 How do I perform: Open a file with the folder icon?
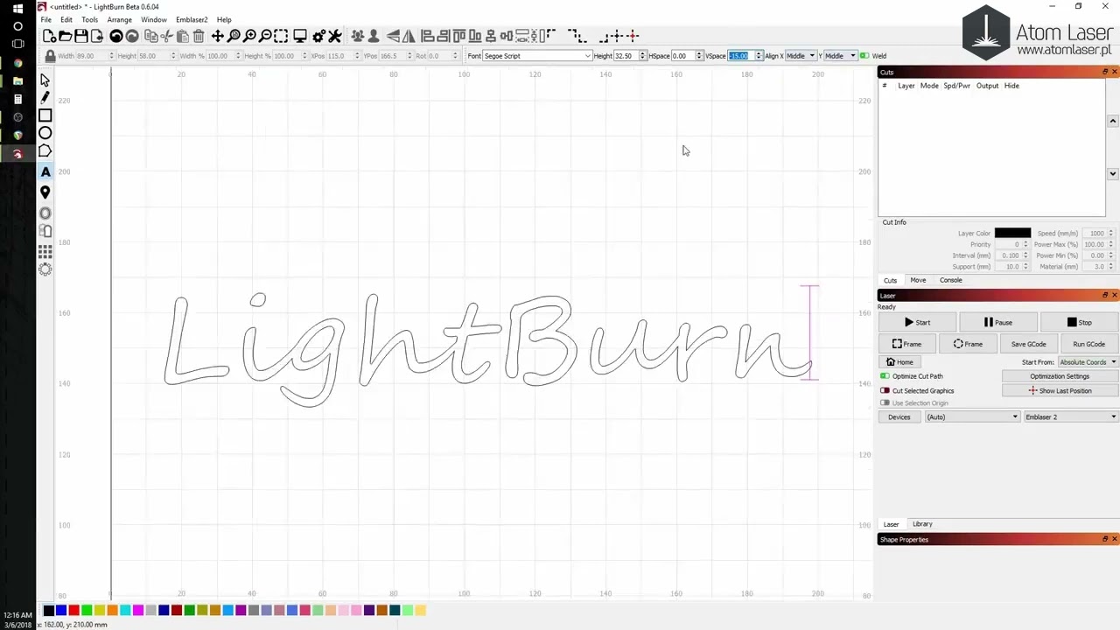(x=65, y=36)
